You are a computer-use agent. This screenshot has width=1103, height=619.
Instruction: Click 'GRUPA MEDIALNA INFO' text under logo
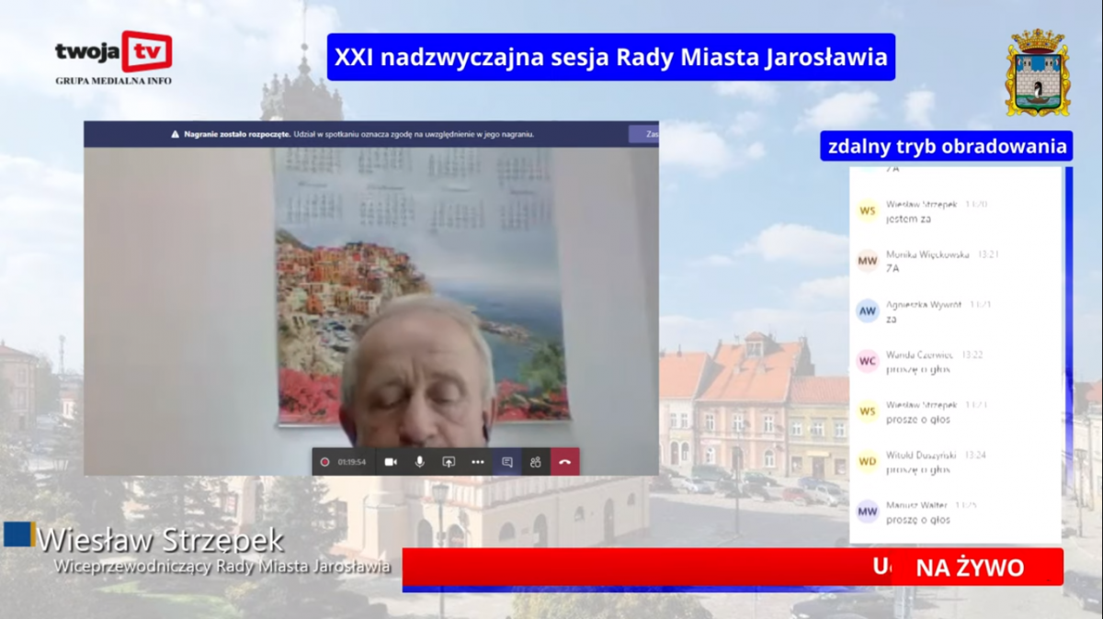click(x=113, y=81)
